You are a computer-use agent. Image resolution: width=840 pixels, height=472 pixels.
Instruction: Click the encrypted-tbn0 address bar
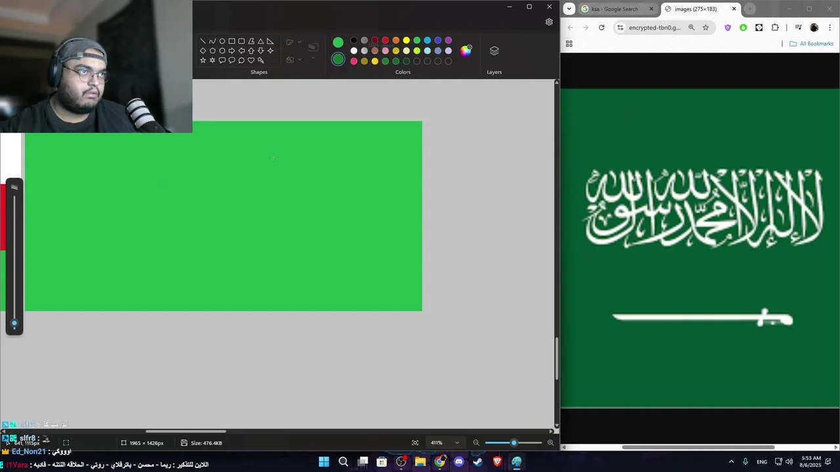tap(654, 28)
